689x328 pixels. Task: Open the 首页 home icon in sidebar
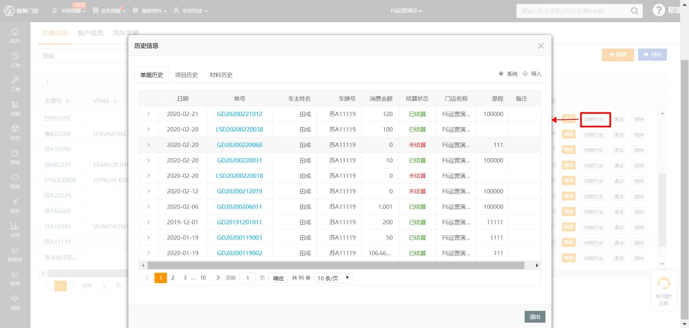click(x=15, y=31)
